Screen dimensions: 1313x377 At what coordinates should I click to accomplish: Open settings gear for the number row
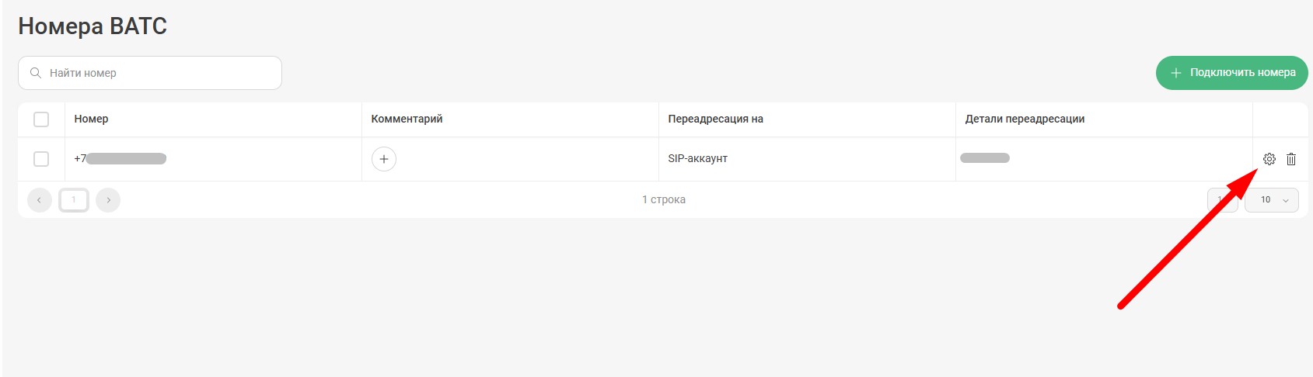1269,159
